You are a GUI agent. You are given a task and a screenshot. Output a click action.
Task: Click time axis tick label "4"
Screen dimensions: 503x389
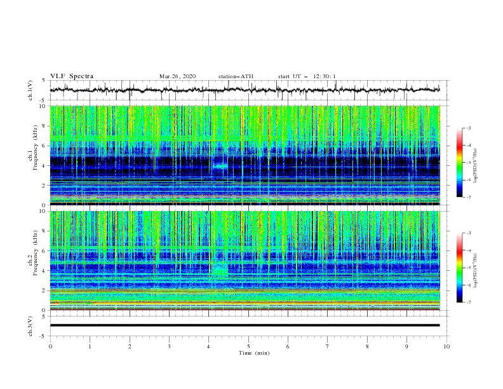209,346
